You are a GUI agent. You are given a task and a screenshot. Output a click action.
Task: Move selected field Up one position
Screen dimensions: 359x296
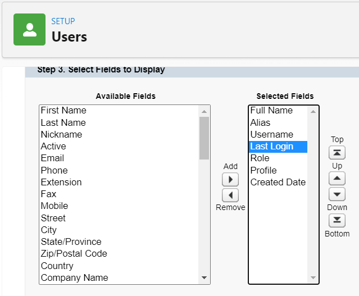click(337, 179)
